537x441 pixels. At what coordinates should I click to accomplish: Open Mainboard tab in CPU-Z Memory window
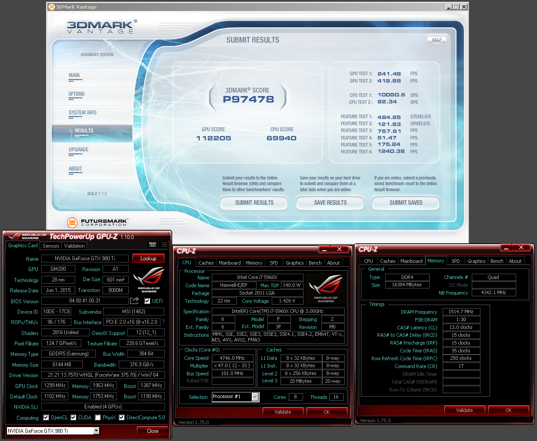[x=411, y=261]
